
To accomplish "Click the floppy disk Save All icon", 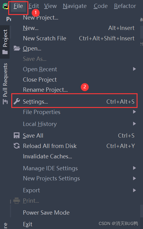I will (16, 135).
